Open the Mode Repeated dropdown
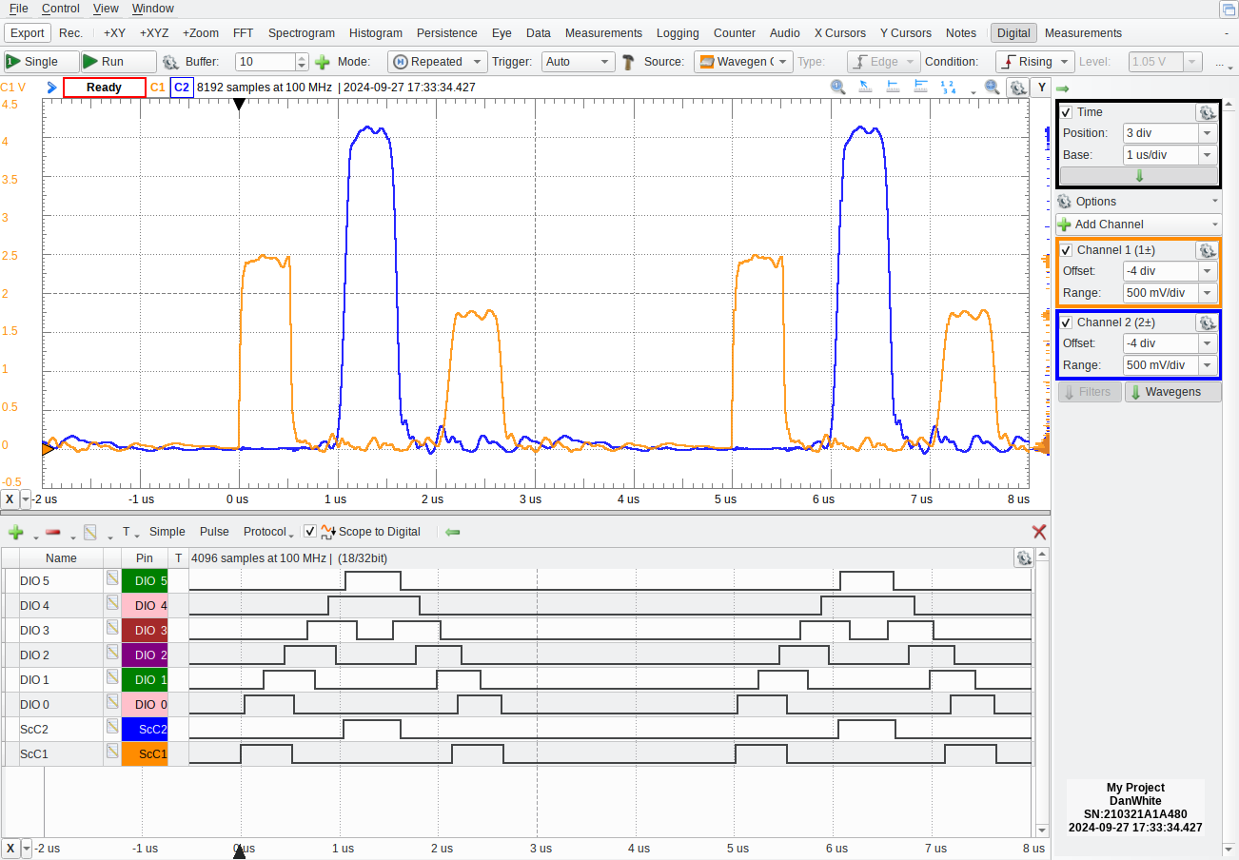The image size is (1239, 860). tap(438, 62)
